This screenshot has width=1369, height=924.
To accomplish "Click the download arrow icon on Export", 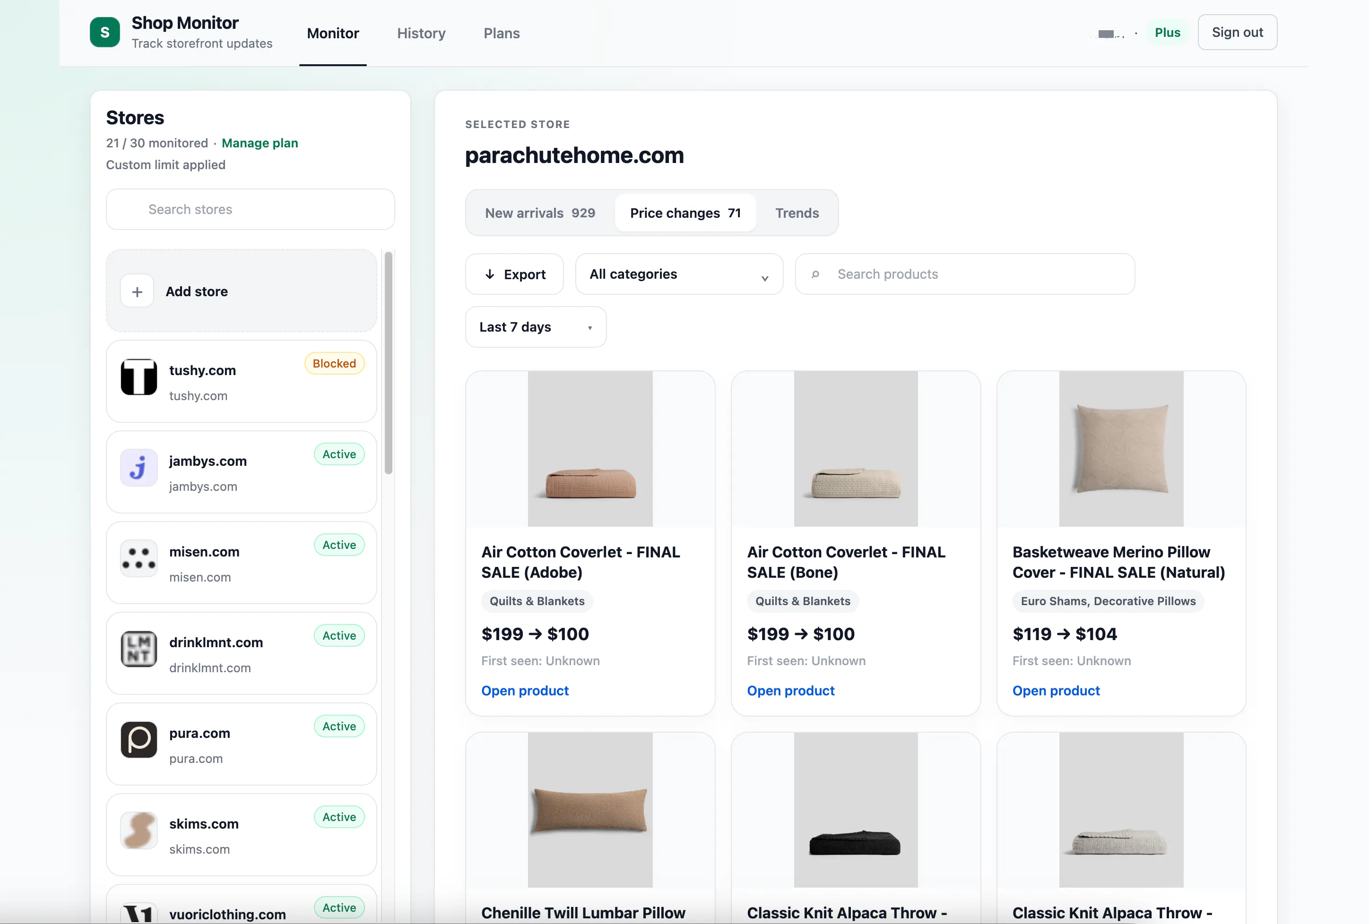I will 490,274.
